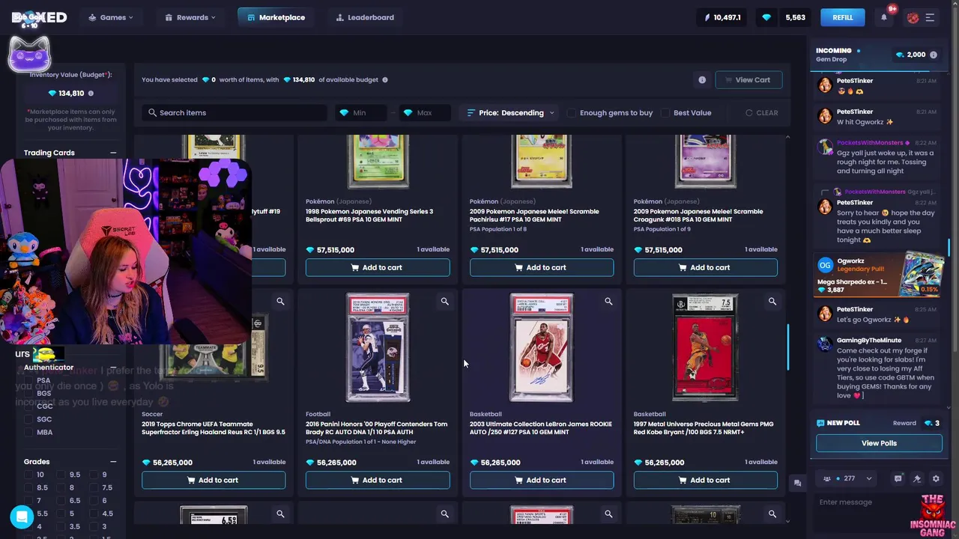This screenshot has width=959, height=539.
Task: Check the SGC authenticator filter
Action: coord(28,419)
